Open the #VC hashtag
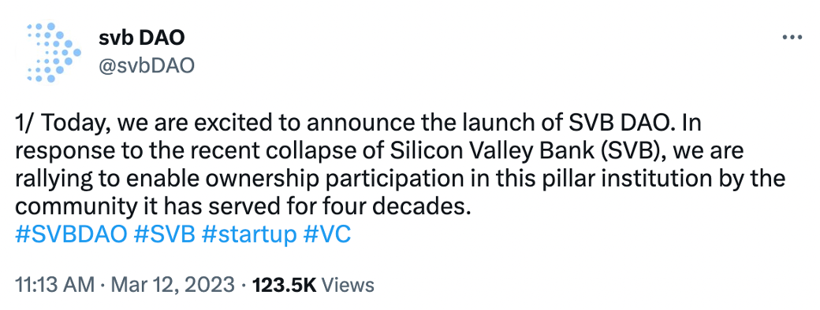 coord(327,234)
